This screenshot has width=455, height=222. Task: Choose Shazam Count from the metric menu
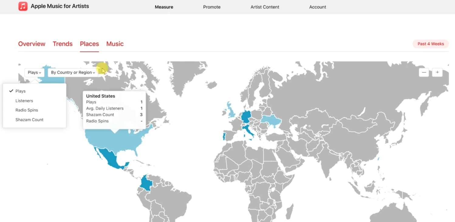(34, 120)
